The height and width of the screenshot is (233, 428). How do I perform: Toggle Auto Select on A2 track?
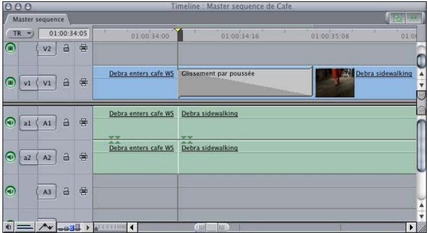pos(83,157)
